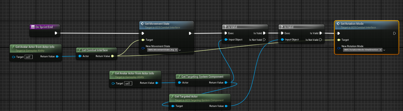This screenshot has width=403, height=111.
Task: Click Target pin on Get Targeted Actor
Action: tap(173, 106)
